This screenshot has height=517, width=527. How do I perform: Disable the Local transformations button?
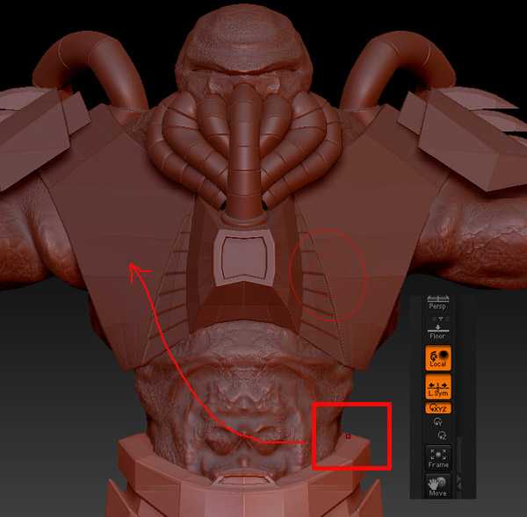[438, 358]
